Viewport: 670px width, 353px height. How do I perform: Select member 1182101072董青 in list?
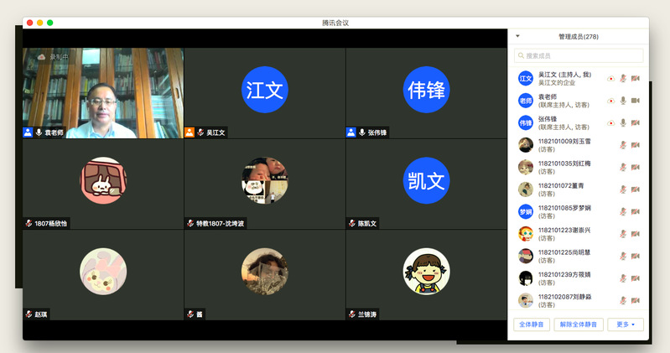point(562,189)
